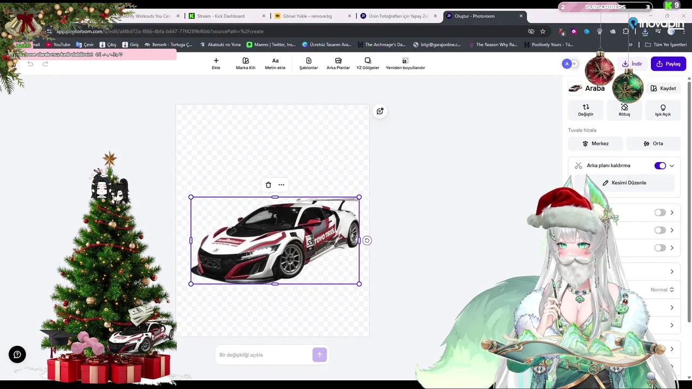This screenshot has width=692, height=389.
Task: Select the Metin ekle text tool
Action: 275,64
